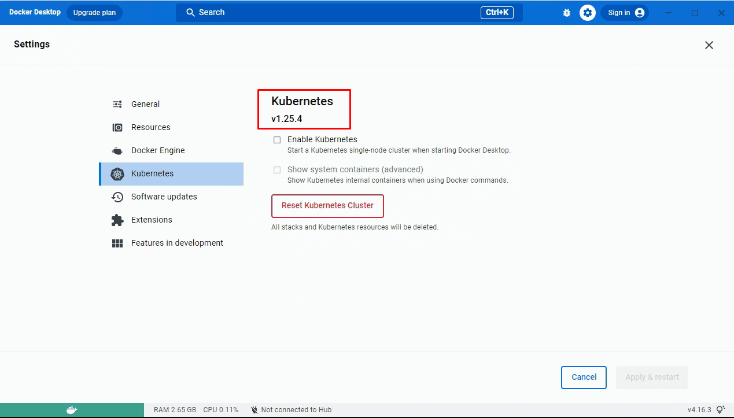The height and width of the screenshot is (418, 734).
Task: Click the Features in development grid icon
Action: 117,243
